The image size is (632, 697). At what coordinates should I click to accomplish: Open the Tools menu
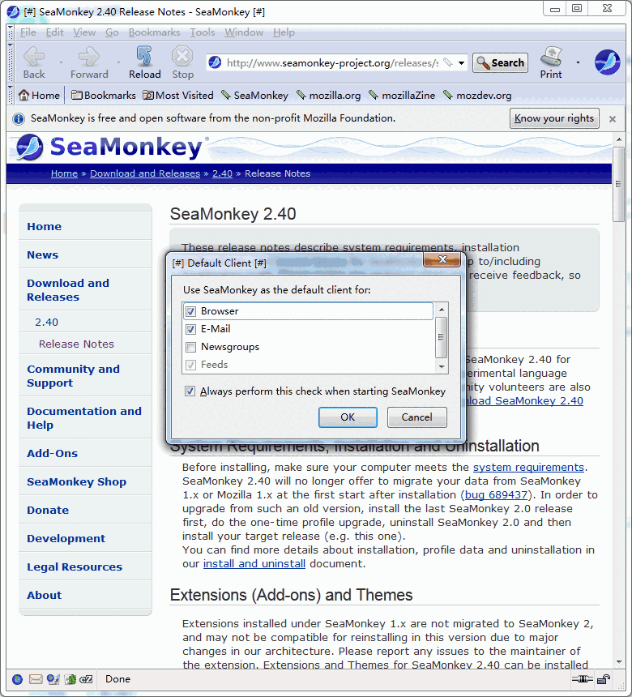[203, 32]
